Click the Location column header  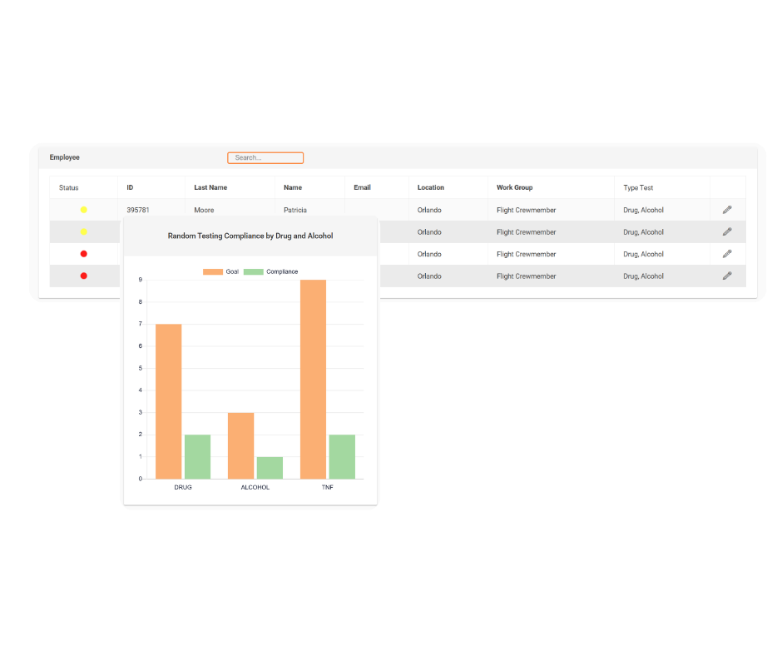(x=430, y=187)
